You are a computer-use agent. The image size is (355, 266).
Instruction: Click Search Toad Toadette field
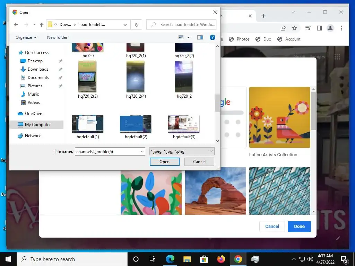pos(181,25)
